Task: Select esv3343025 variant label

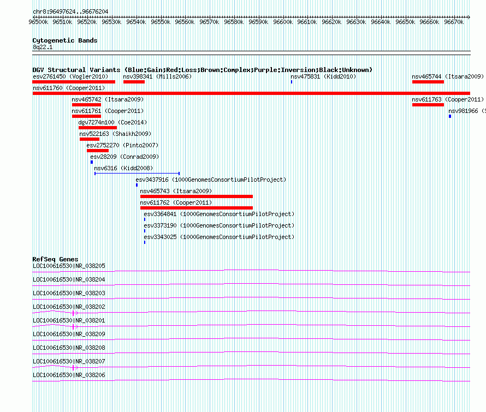Action: pyautogui.click(x=219, y=237)
